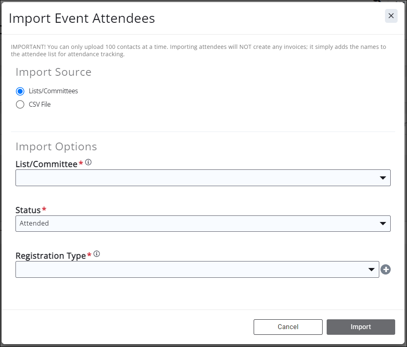Click the Registration Type dropdown arrow
Screen dimensions: 407x347
pyautogui.click(x=371, y=270)
